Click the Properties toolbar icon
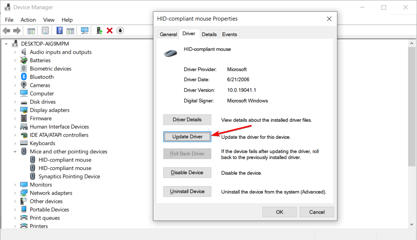 tap(45, 31)
